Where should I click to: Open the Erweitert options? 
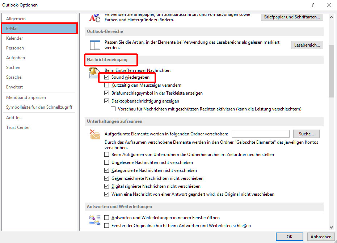39,87
